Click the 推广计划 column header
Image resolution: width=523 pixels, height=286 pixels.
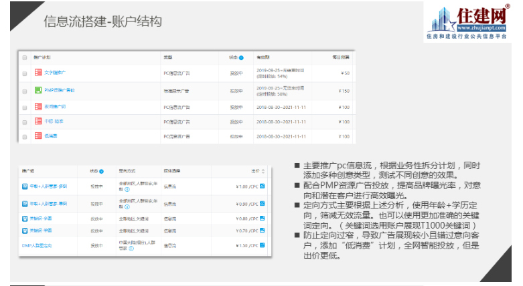42,58
